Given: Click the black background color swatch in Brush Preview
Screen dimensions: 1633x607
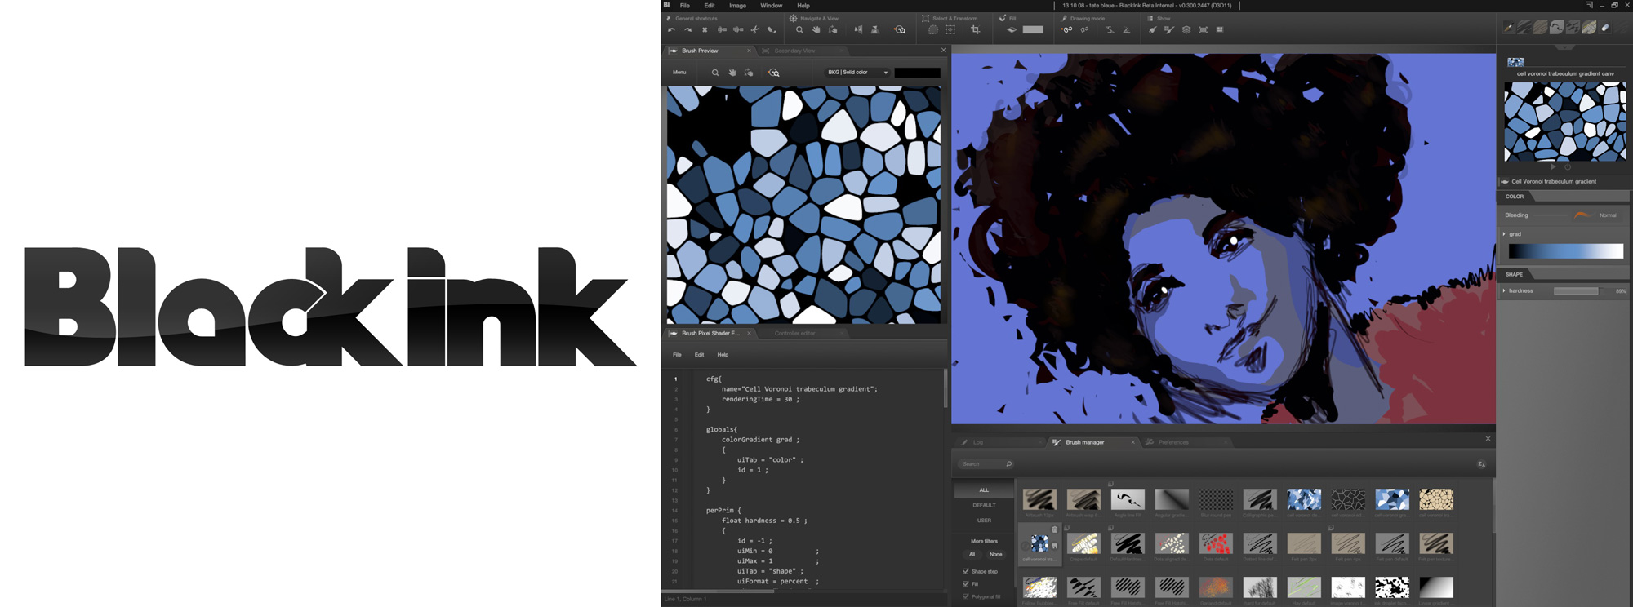Looking at the screenshot, I should click(917, 73).
